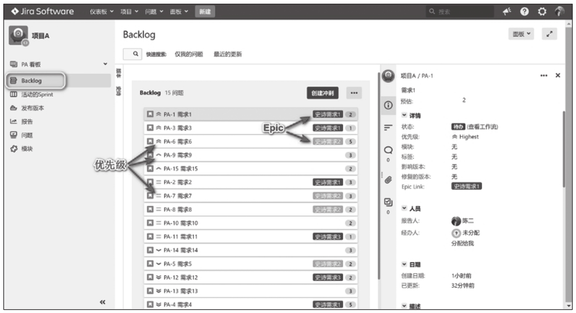The width and height of the screenshot is (576, 313).
Task: Click the feedback megaphone icon
Action: [507, 12]
